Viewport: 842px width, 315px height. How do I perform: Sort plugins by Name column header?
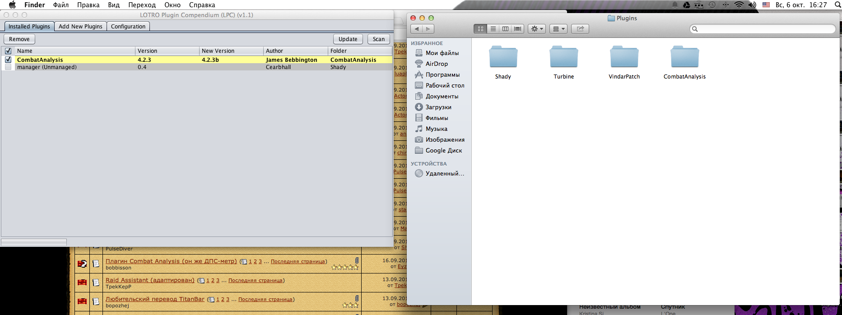[75, 51]
